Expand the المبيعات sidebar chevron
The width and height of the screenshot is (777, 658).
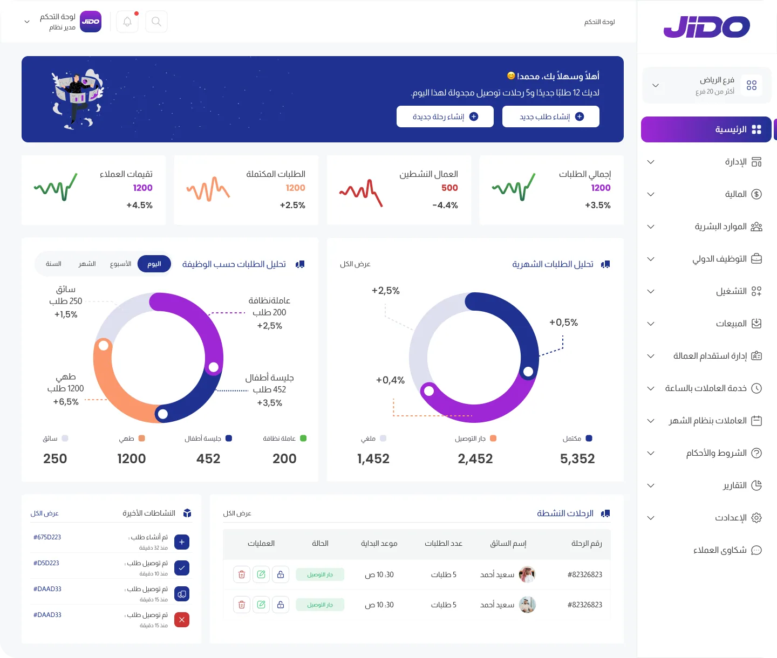[651, 324]
